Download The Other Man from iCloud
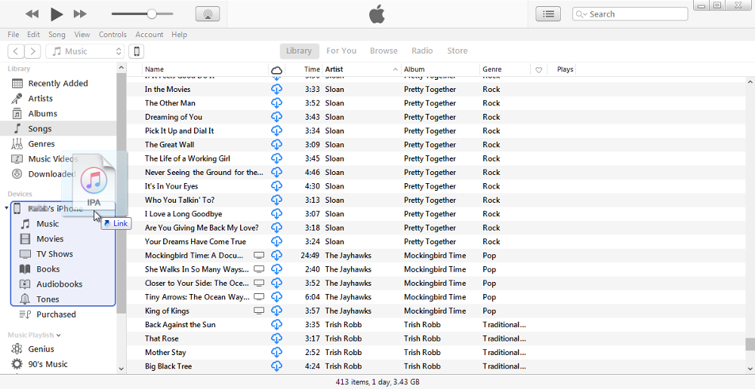This screenshot has height=389, width=755. (276, 103)
